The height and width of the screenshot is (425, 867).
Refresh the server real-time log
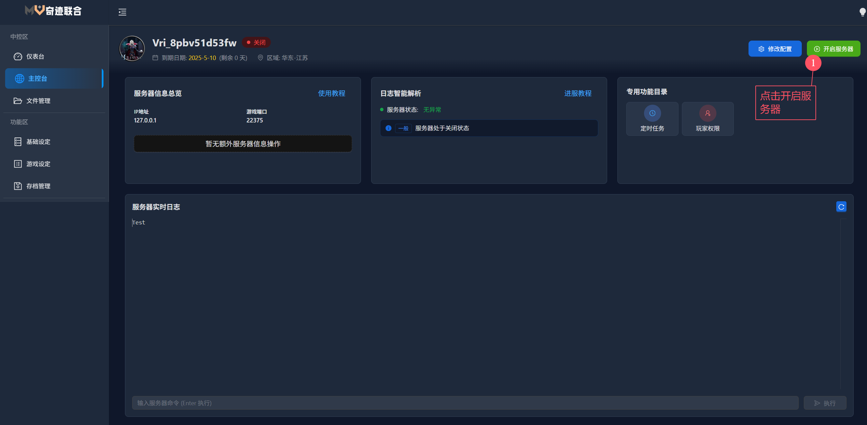click(841, 207)
